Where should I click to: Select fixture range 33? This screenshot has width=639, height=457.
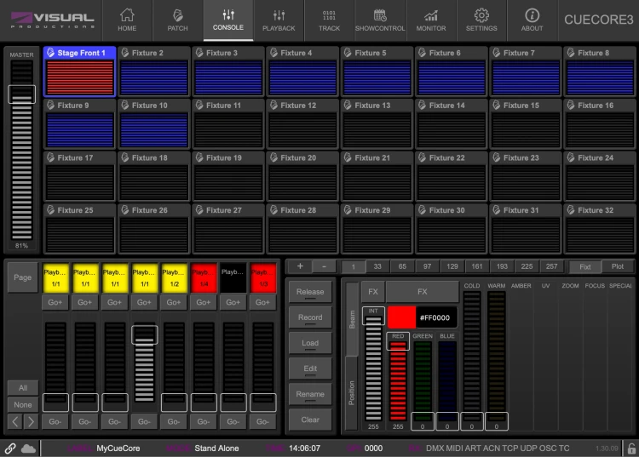[377, 266]
